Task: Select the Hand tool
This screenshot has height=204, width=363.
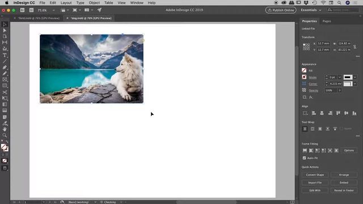Action: (x=5, y=129)
